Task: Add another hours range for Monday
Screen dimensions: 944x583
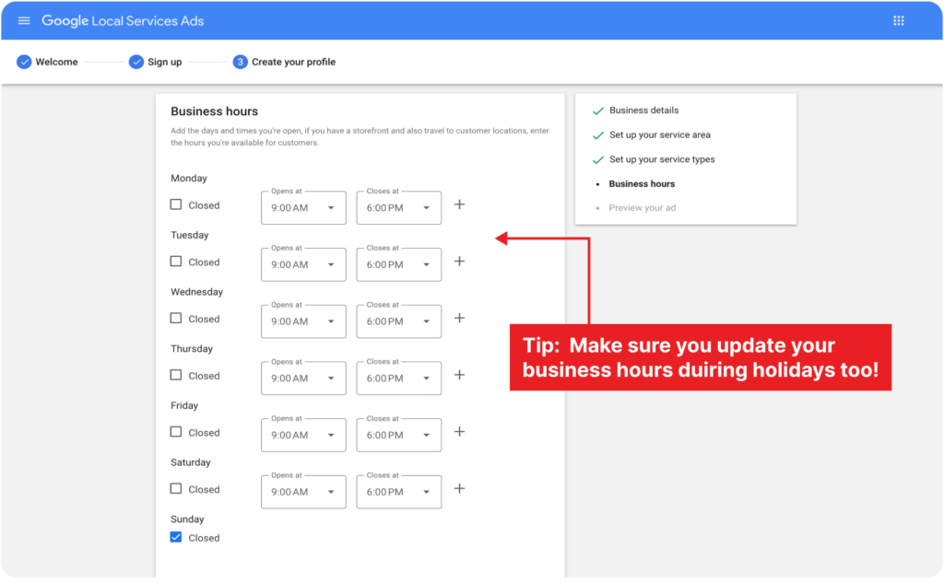Action: [x=459, y=204]
